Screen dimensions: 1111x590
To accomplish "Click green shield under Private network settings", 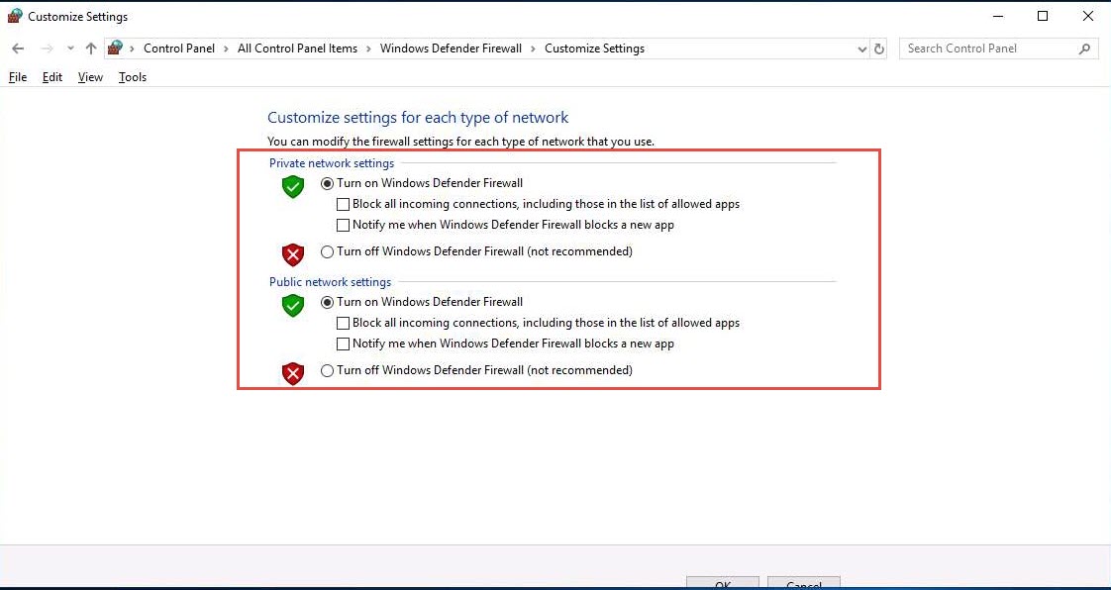I will (x=293, y=187).
